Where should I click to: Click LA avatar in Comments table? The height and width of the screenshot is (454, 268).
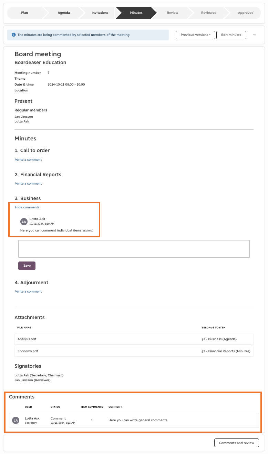point(16,420)
